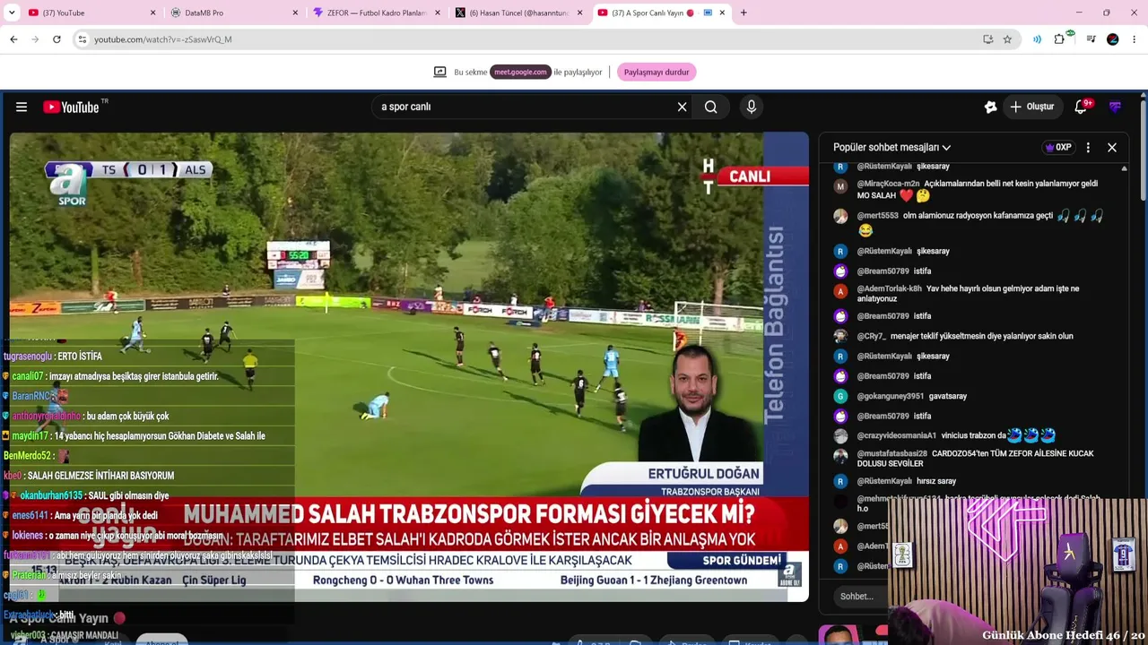Click the Oluştur create button

tap(1031, 107)
